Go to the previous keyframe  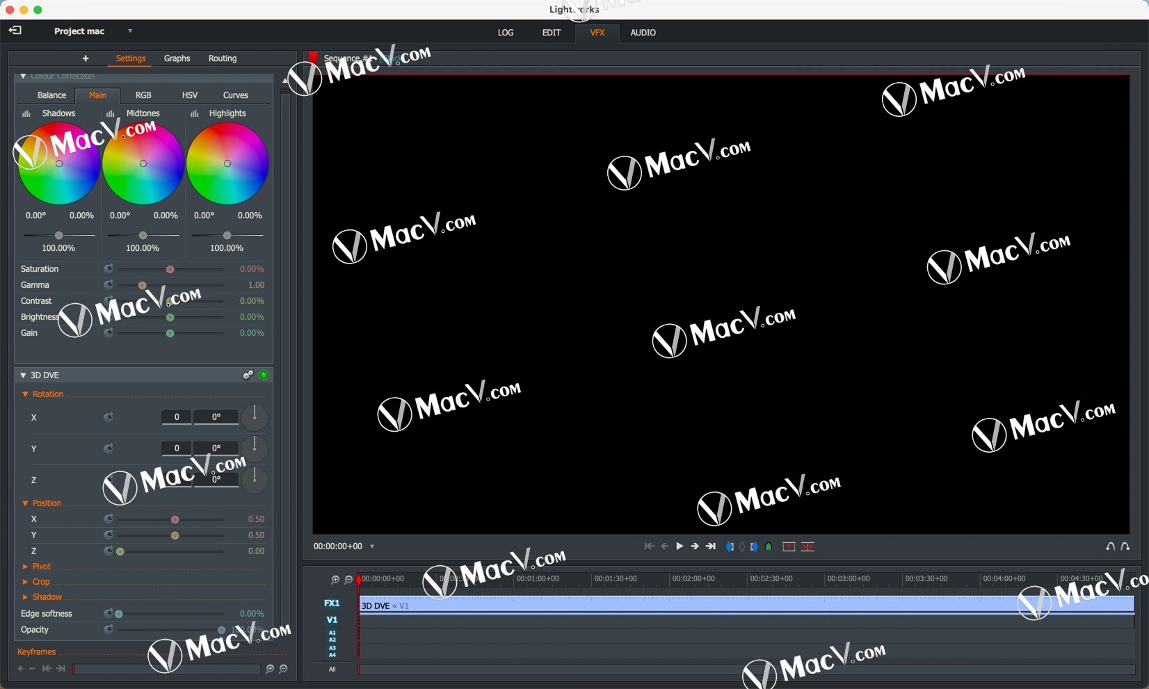click(x=47, y=669)
